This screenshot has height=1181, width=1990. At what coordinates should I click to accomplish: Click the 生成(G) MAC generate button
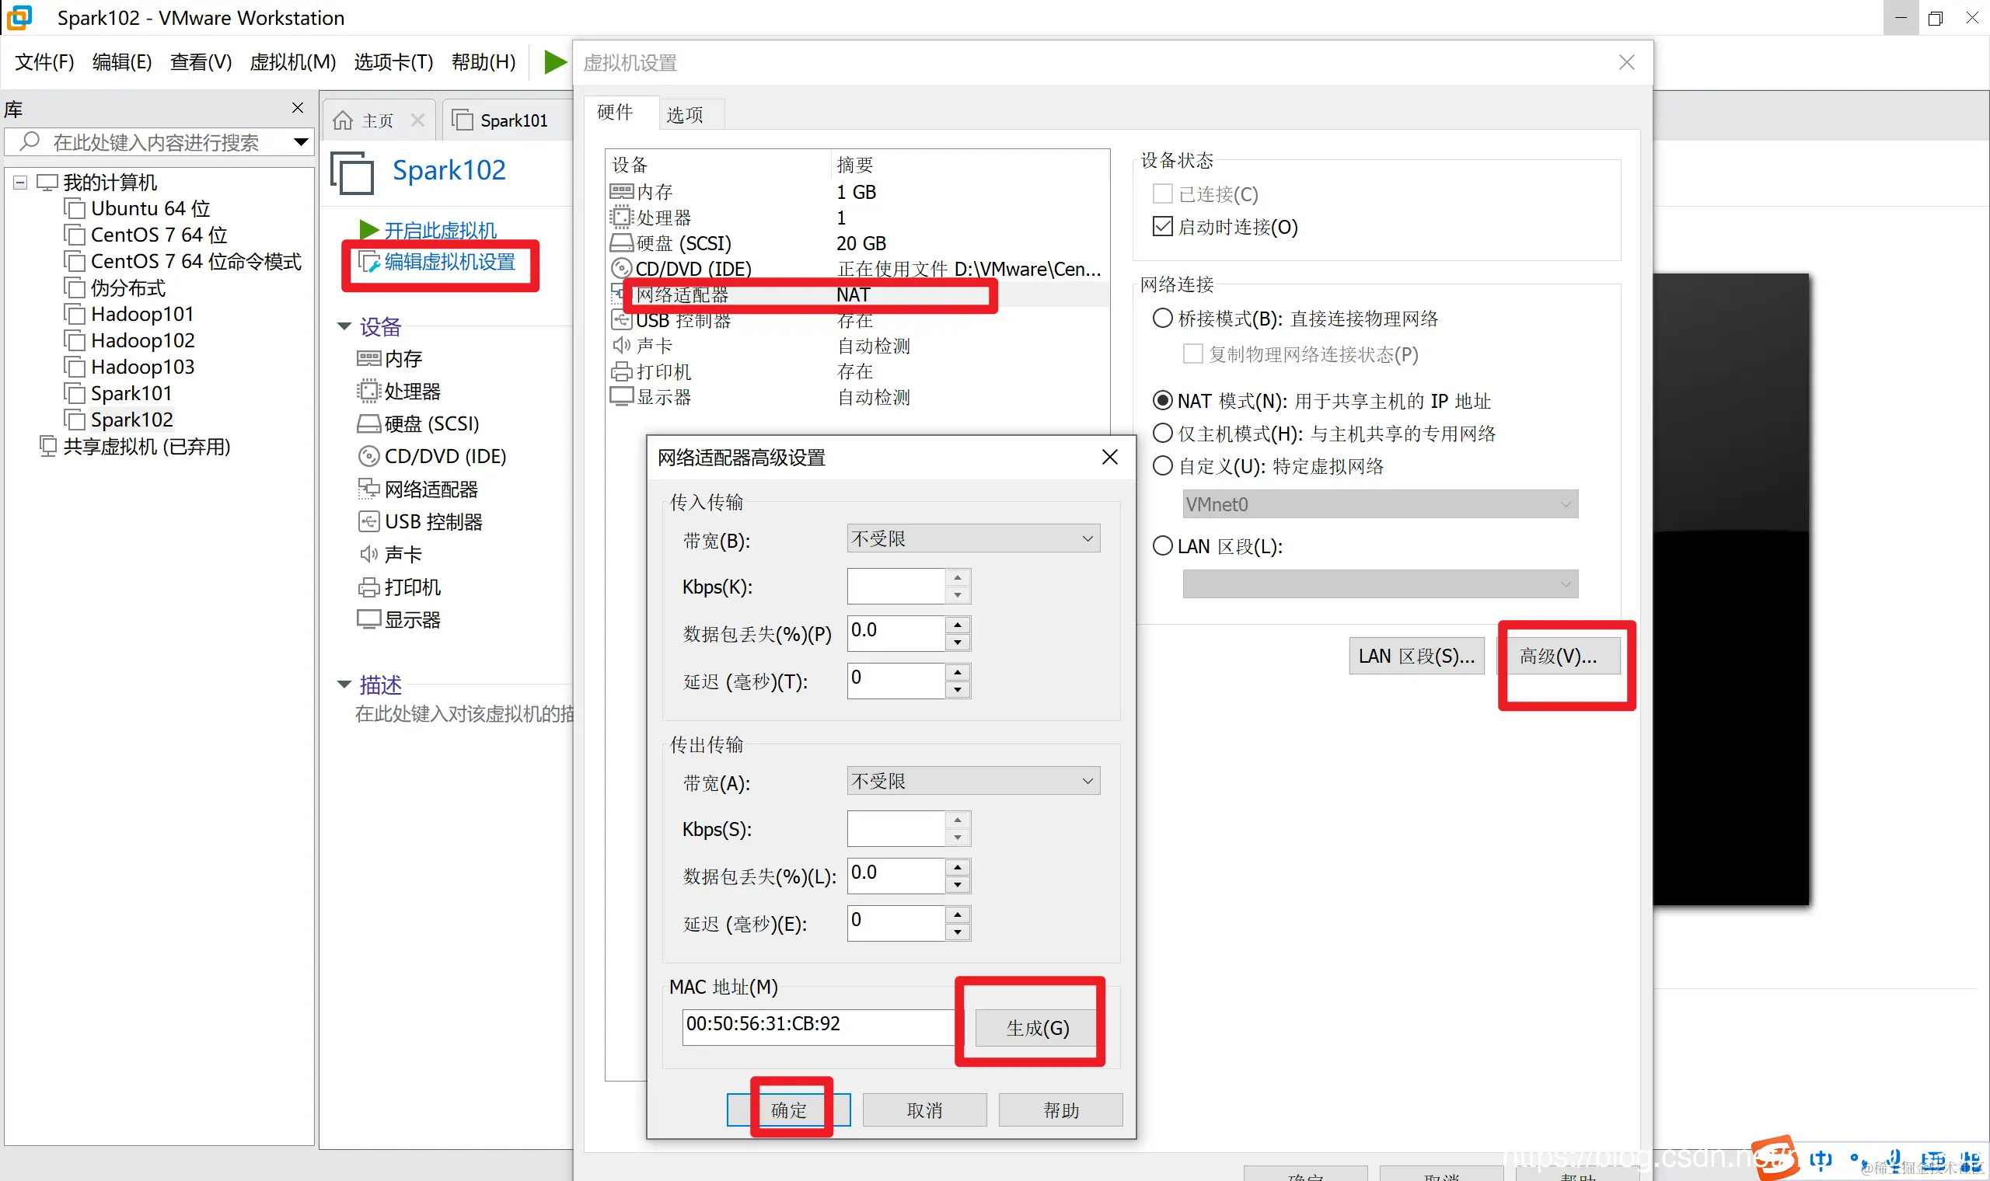click(1036, 1027)
